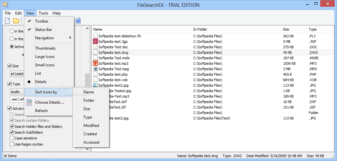Switch to Small Icons view
The image size is (337, 161).
pyautogui.click(x=49, y=65)
